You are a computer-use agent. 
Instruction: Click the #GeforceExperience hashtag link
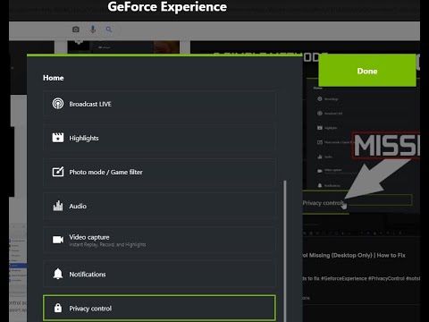(344, 278)
